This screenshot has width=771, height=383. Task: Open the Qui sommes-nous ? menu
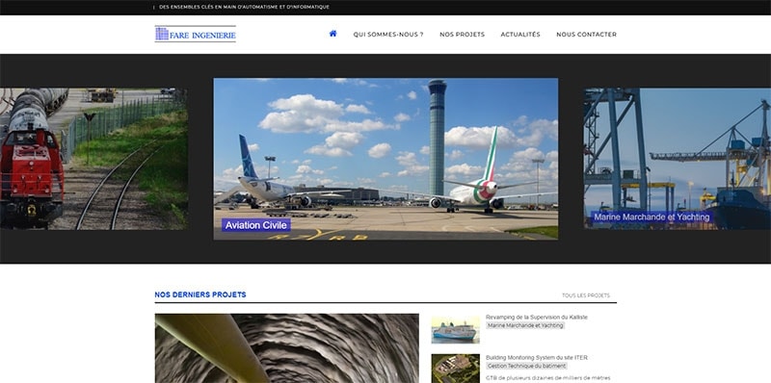coord(388,35)
